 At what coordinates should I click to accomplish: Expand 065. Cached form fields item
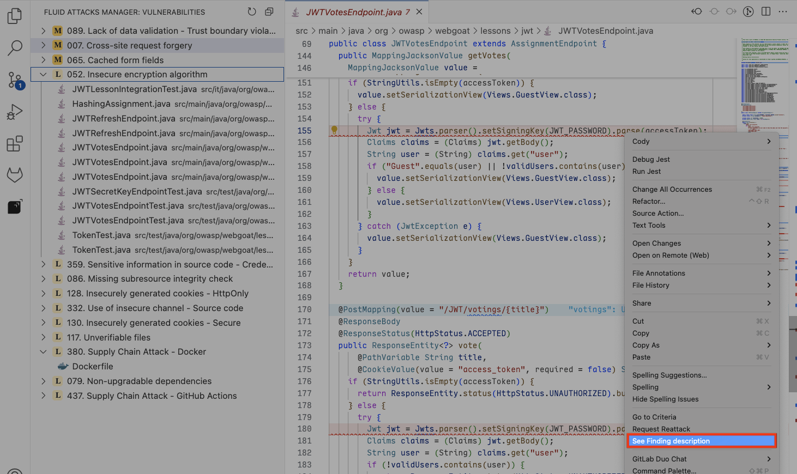43,60
